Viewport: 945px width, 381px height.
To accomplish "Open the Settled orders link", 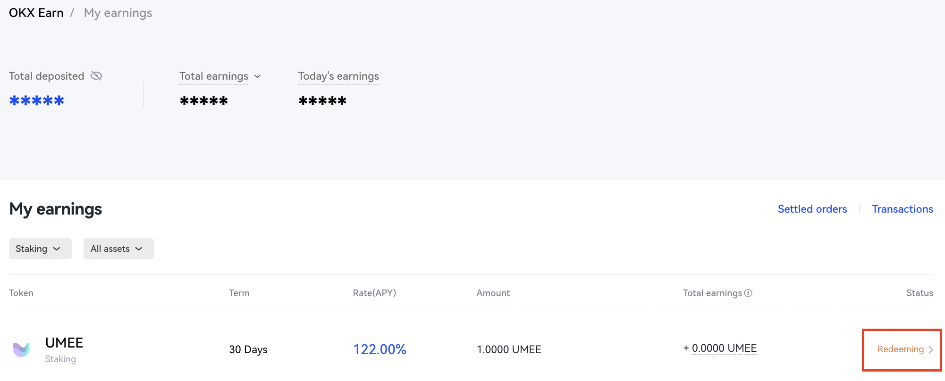I will click(812, 209).
